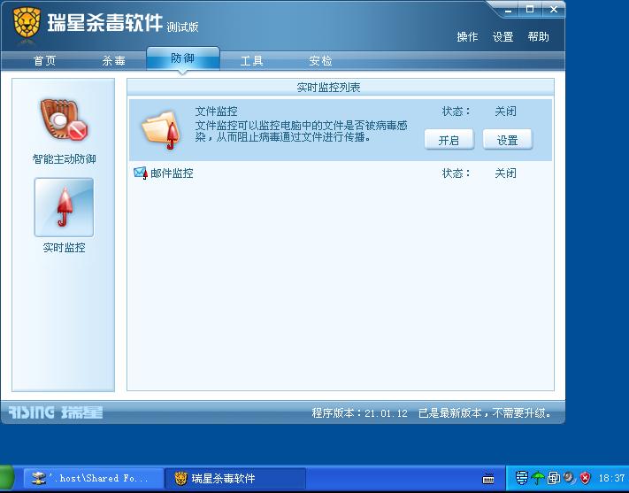Image resolution: width=629 pixels, height=493 pixels.
Task: Click the keyboard language bar icon
Action: pos(488,478)
